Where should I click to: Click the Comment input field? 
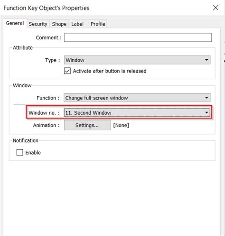tap(138, 37)
